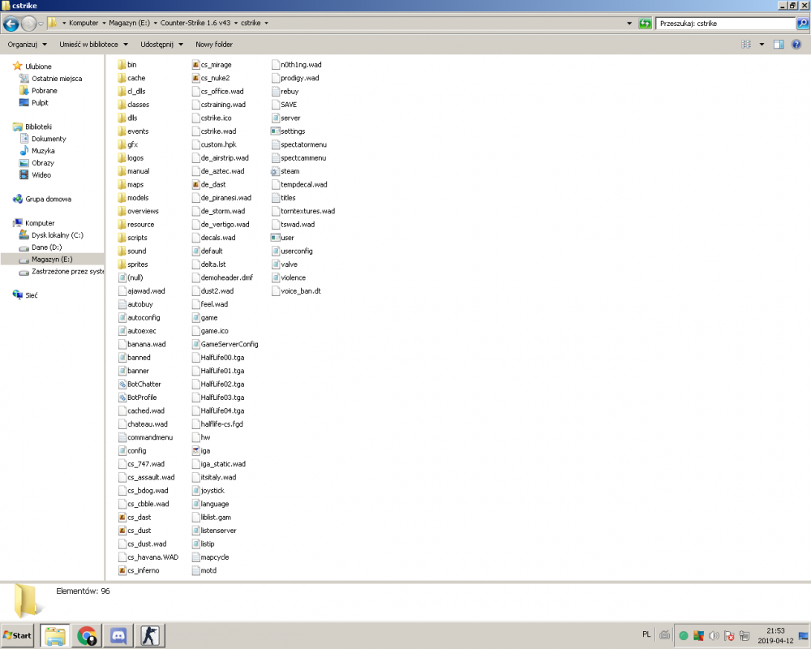Click the Nowy folder button
Viewport: 811px width, 649px height.
point(214,44)
